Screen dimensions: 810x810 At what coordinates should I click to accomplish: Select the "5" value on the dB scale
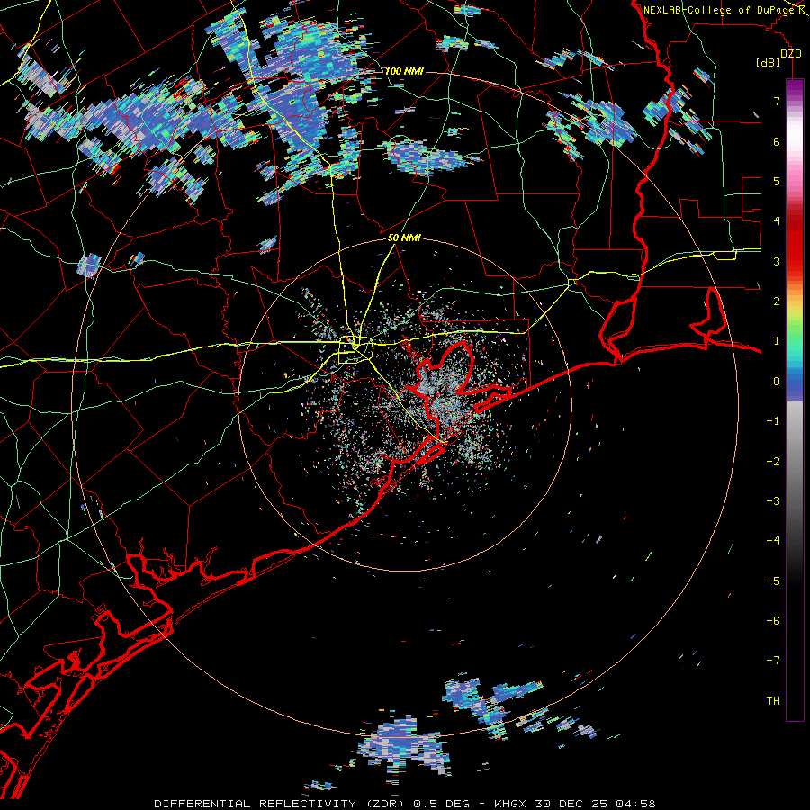[777, 181]
